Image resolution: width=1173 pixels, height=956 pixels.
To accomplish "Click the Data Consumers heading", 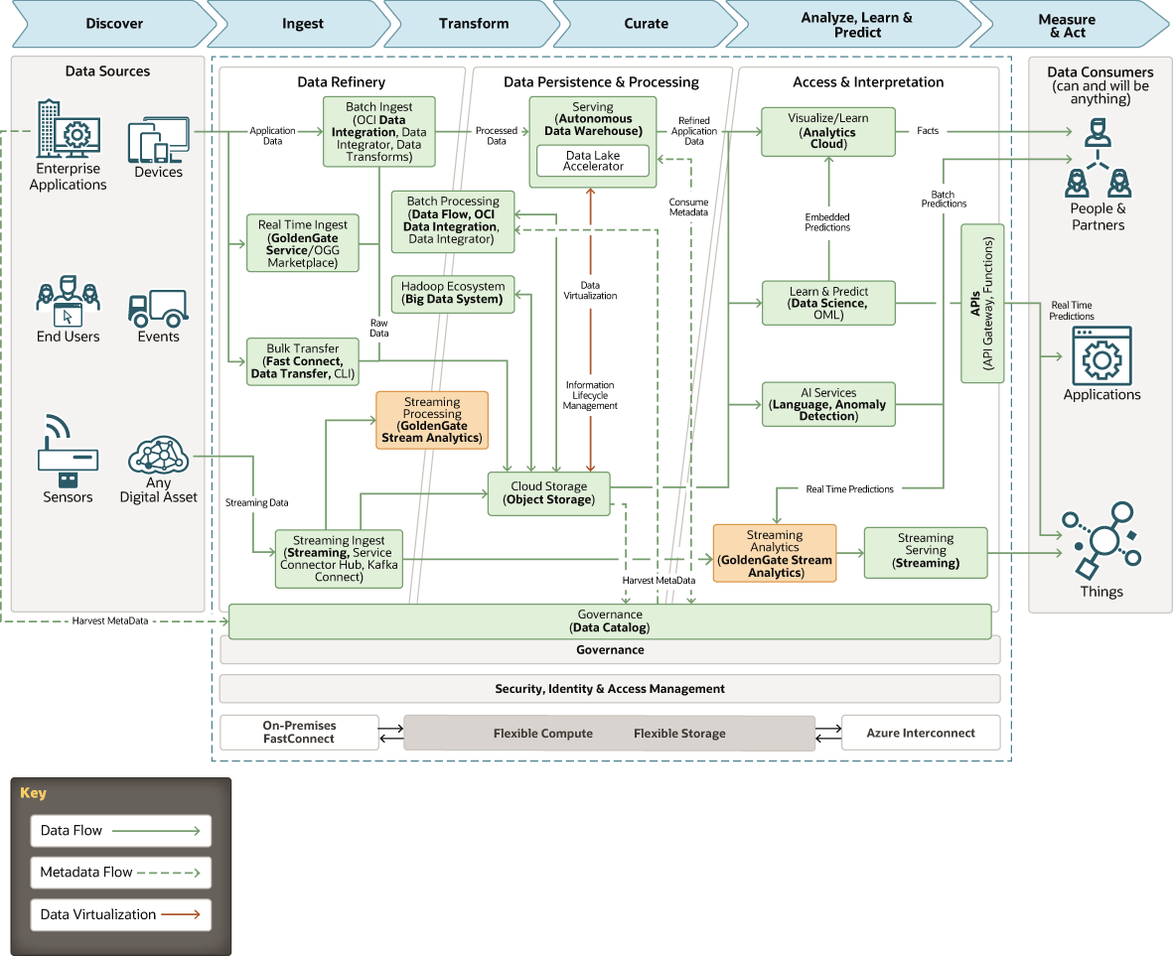I will 1100,71.
